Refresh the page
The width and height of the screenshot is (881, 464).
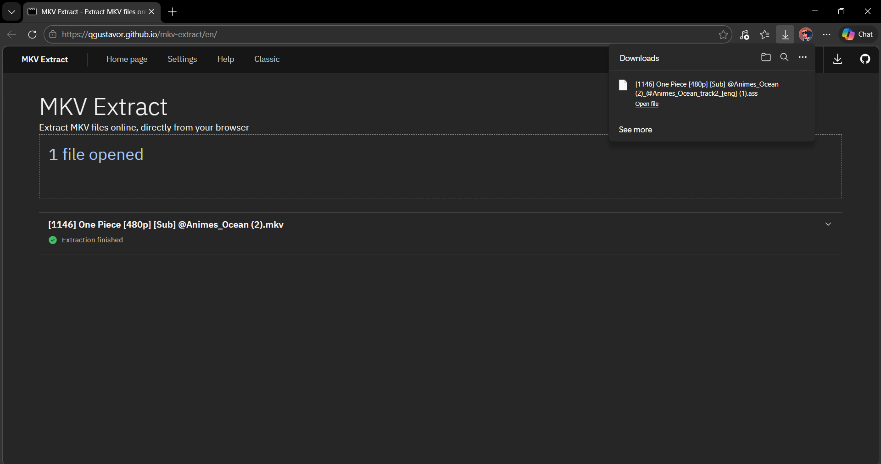[x=32, y=34]
